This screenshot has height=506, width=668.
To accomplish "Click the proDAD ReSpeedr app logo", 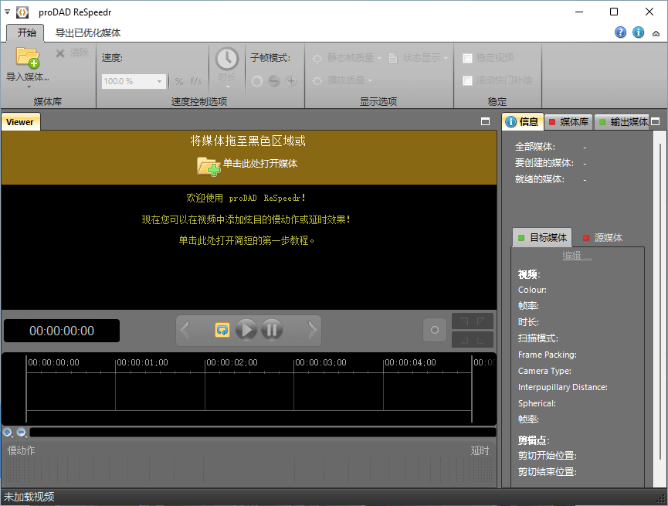I will point(22,12).
